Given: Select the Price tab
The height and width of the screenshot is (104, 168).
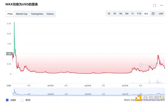Looking at the screenshot, I should pos(10,14).
